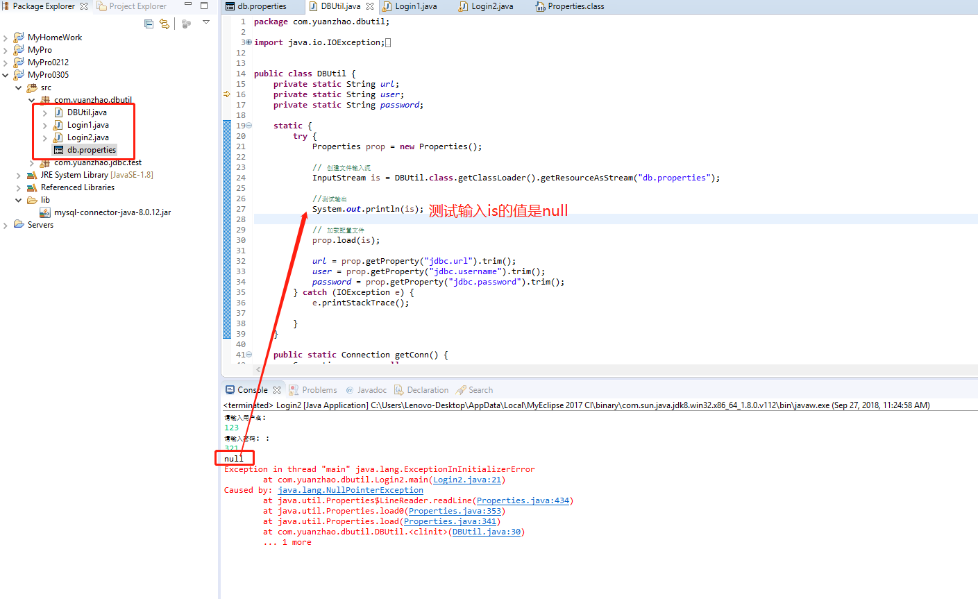Viewport: 978px width, 599px height.
Task: Select db.properties file in tree
Action: (x=92, y=150)
